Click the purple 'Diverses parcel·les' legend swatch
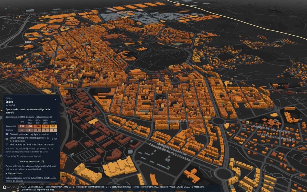The height and width of the screenshot is (192, 307). 7,134
